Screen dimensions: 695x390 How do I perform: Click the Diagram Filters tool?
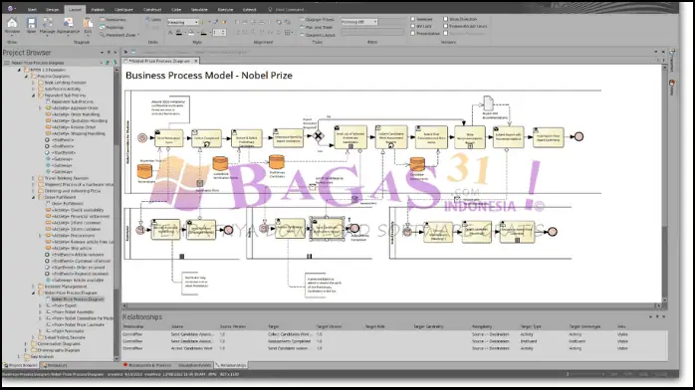pyautogui.click(x=317, y=20)
